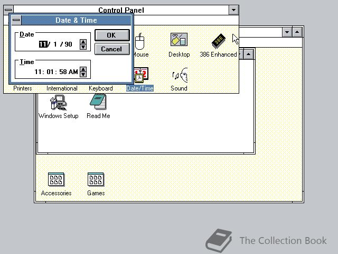This screenshot has height=254, width=338.
Task: Maximize the Program Manager window behind
Action: pyautogui.click(x=297, y=32)
